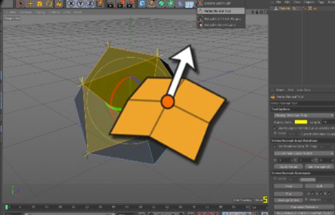Enable the Y axis lock icon
The width and height of the screenshot is (335, 215).
[x=81, y=4]
